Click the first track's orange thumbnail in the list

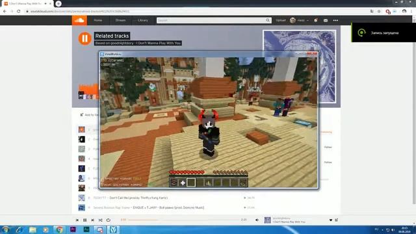click(81, 129)
